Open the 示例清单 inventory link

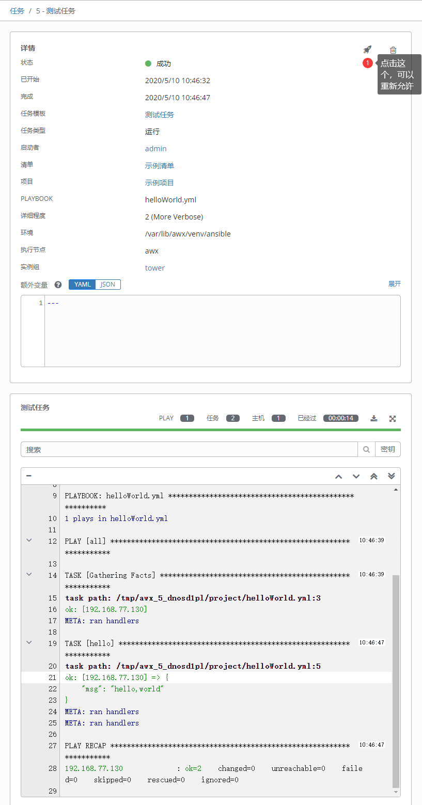point(160,166)
